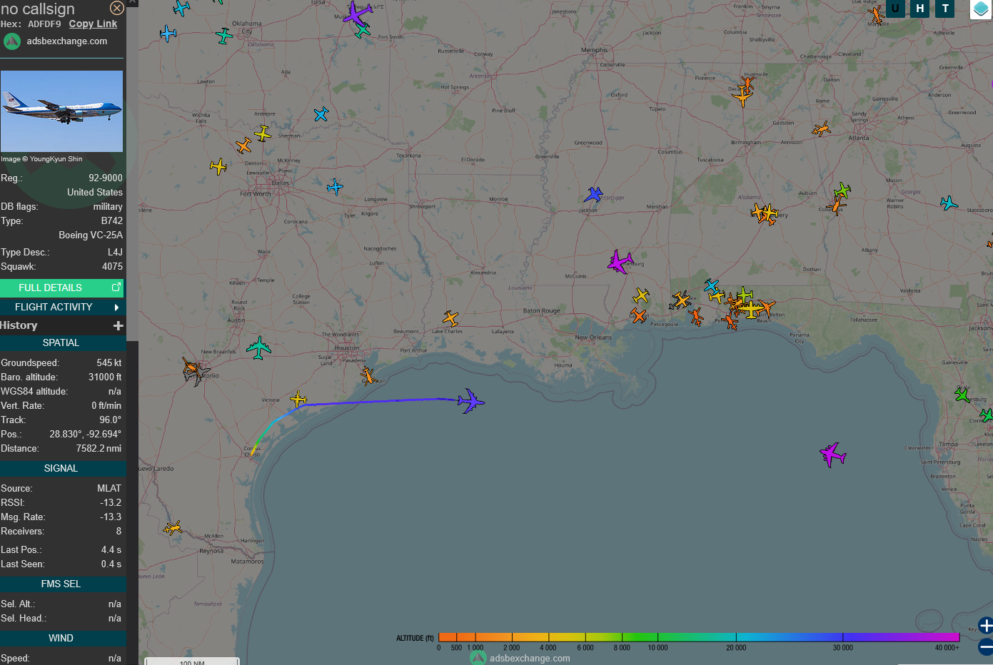Click the position coordinates 28.830°, -92.694°
993x665 pixels.
(86, 435)
